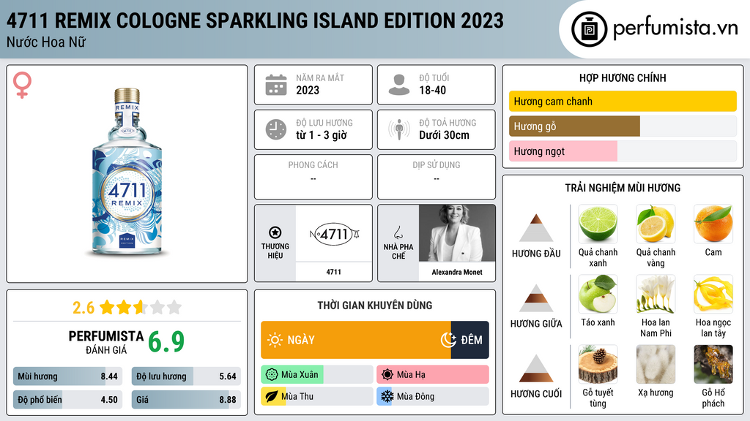The height and width of the screenshot is (421, 750).
Task: Click the moon icon in the Đêm section
Action: [x=448, y=340]
